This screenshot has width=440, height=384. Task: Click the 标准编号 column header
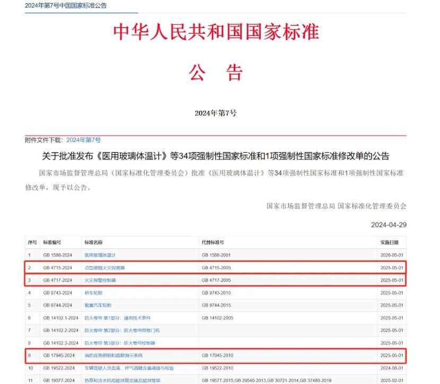52,242
